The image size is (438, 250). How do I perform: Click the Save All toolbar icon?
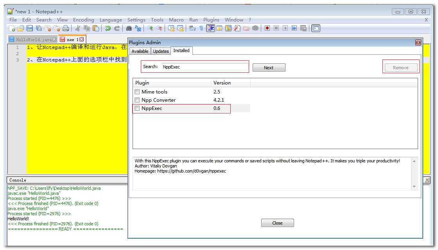39,28
